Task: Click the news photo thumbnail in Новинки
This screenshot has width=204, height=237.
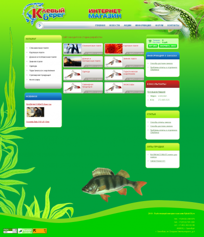Action: click(x=35, y=112)
